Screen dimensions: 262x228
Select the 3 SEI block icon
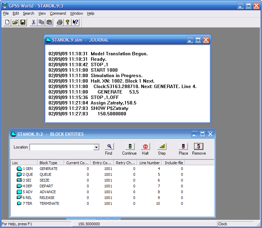tap(19, 180)
